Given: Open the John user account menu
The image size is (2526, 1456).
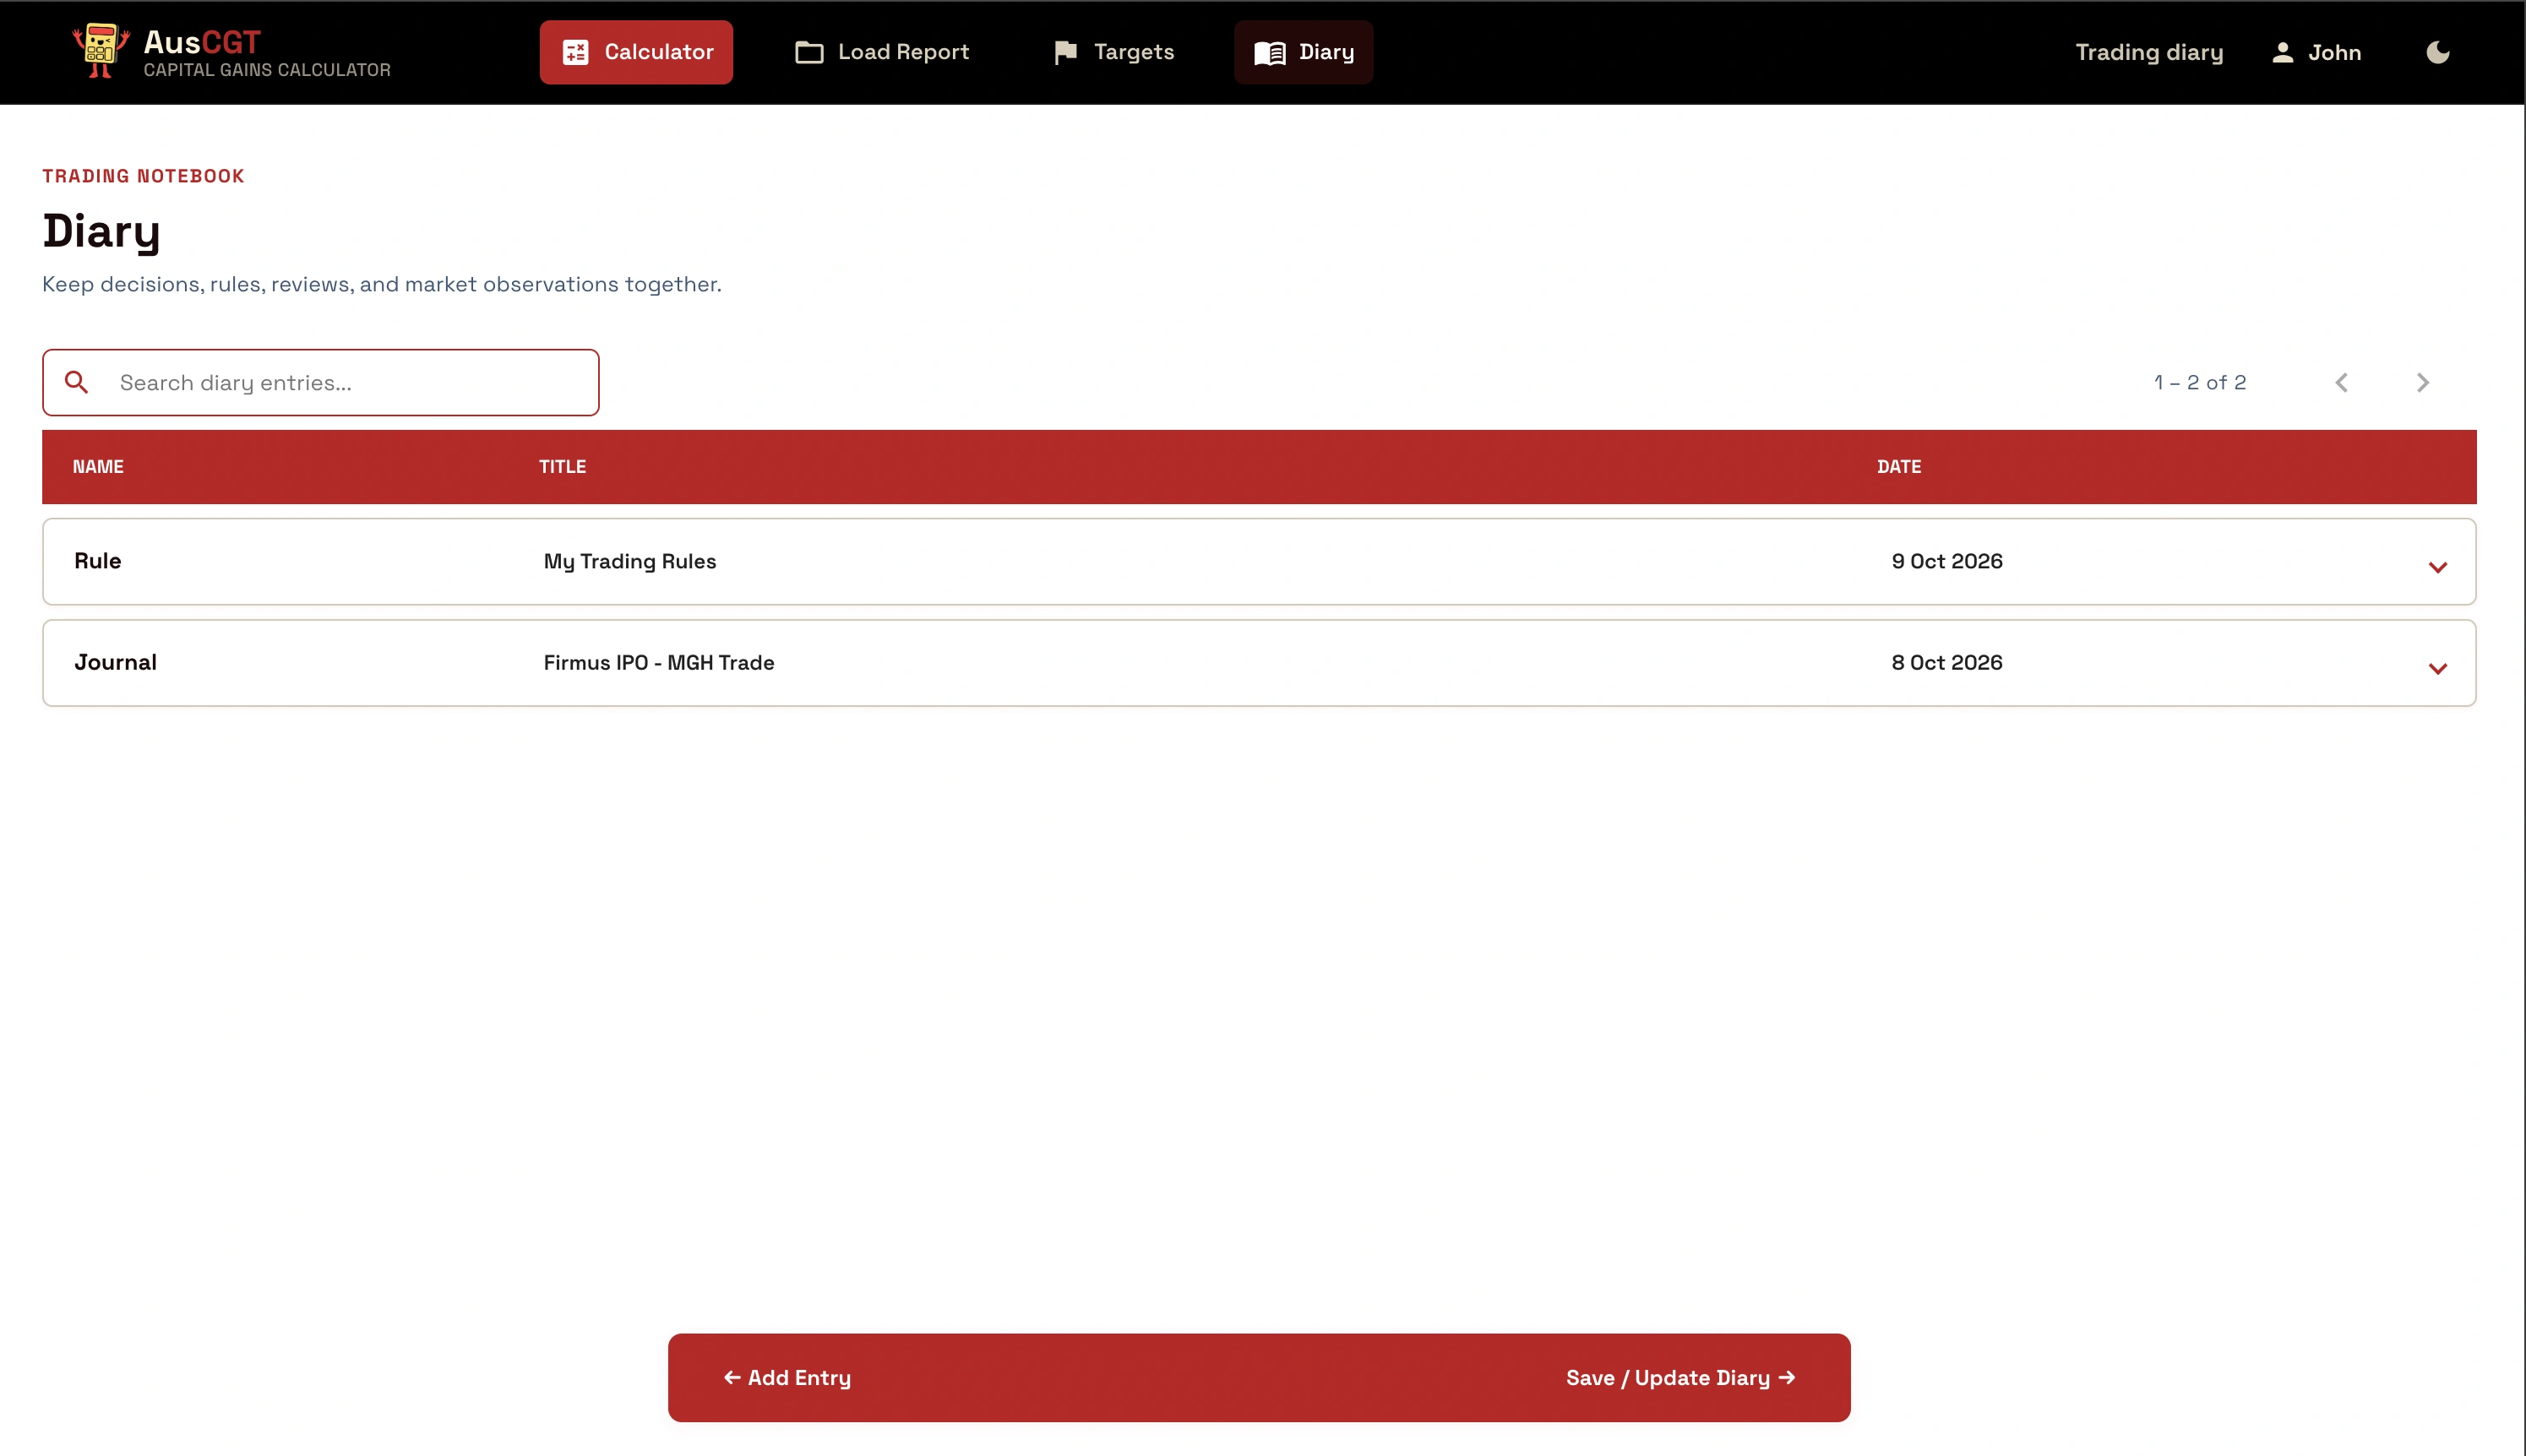Looking at the screenshot, I should 2316,52.
